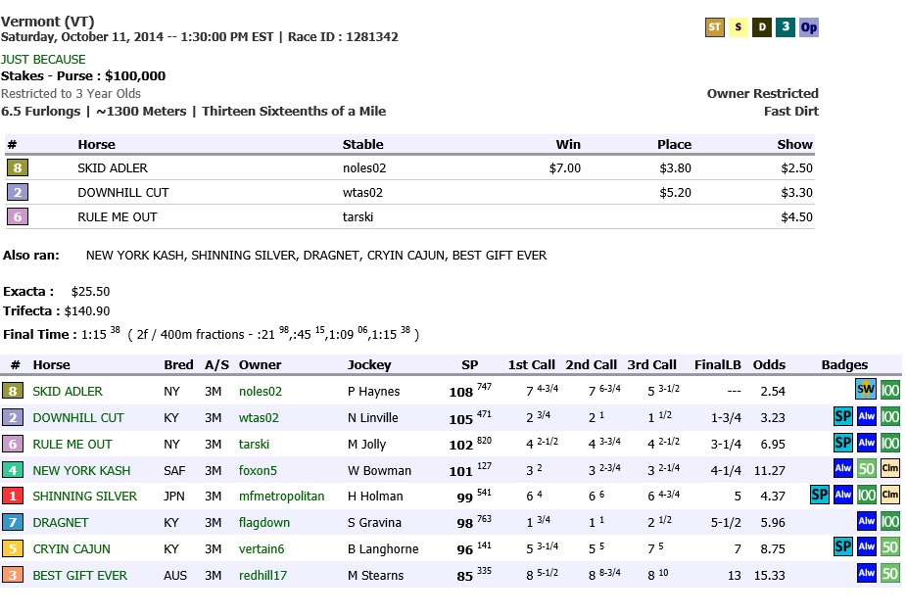
Task: Open CRYIN CAJUN horse link
Action: point(72,549)
